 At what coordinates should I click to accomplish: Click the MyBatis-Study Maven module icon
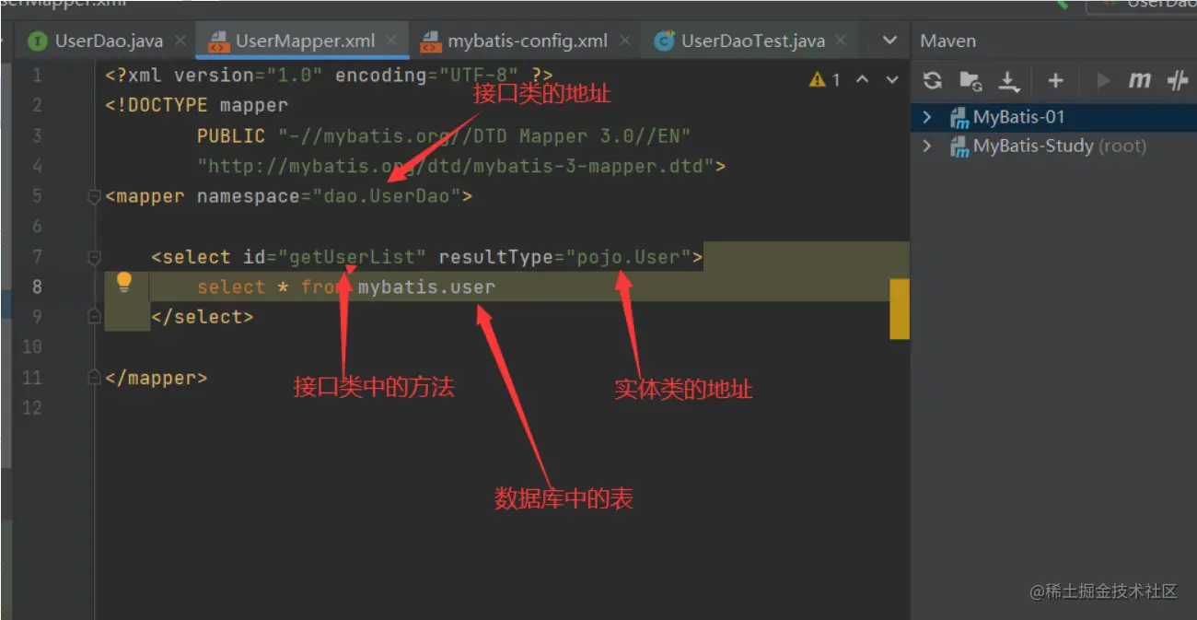coord(959,146)
